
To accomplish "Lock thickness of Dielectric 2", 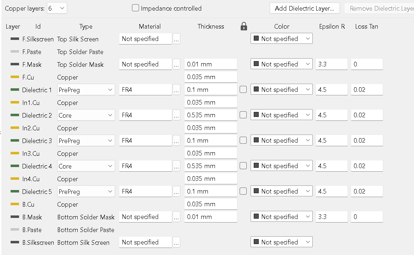I will click(x=243, y=115).
